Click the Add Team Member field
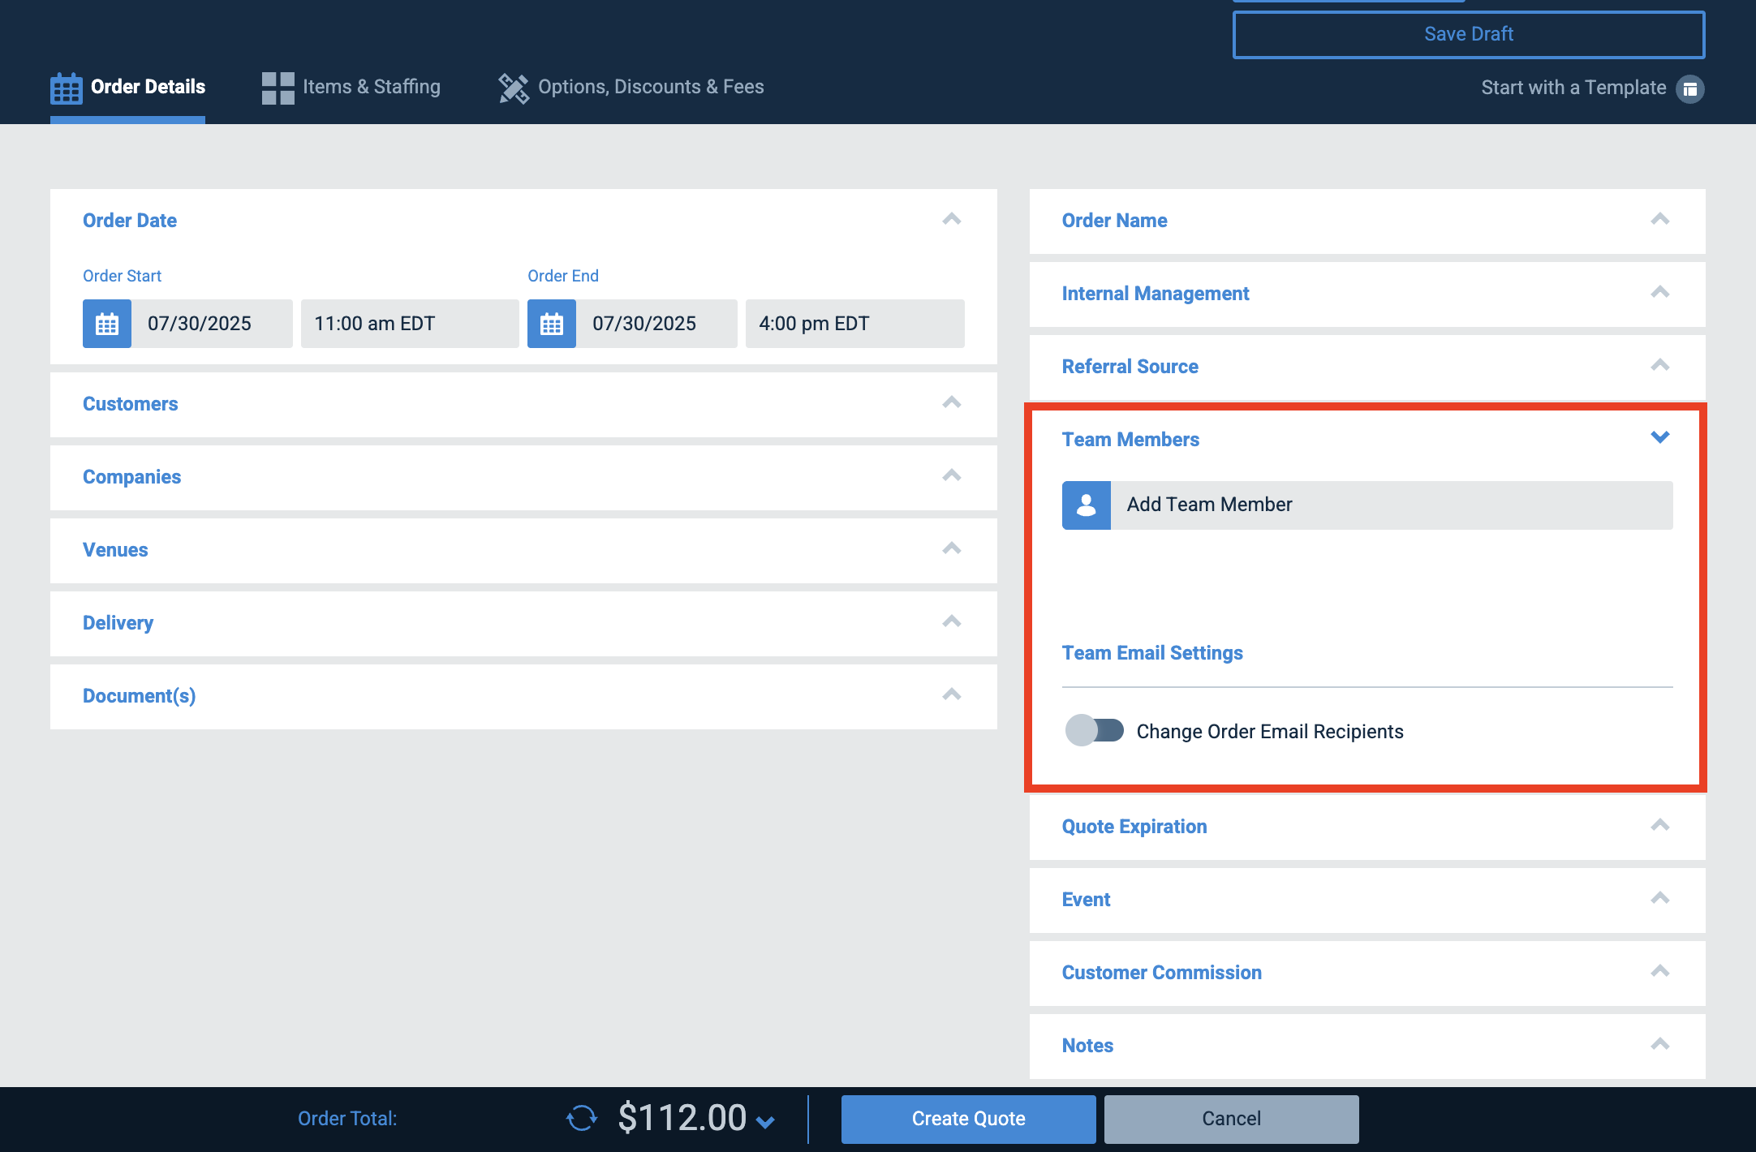 pyautogui.click(x=1392, y=505)
